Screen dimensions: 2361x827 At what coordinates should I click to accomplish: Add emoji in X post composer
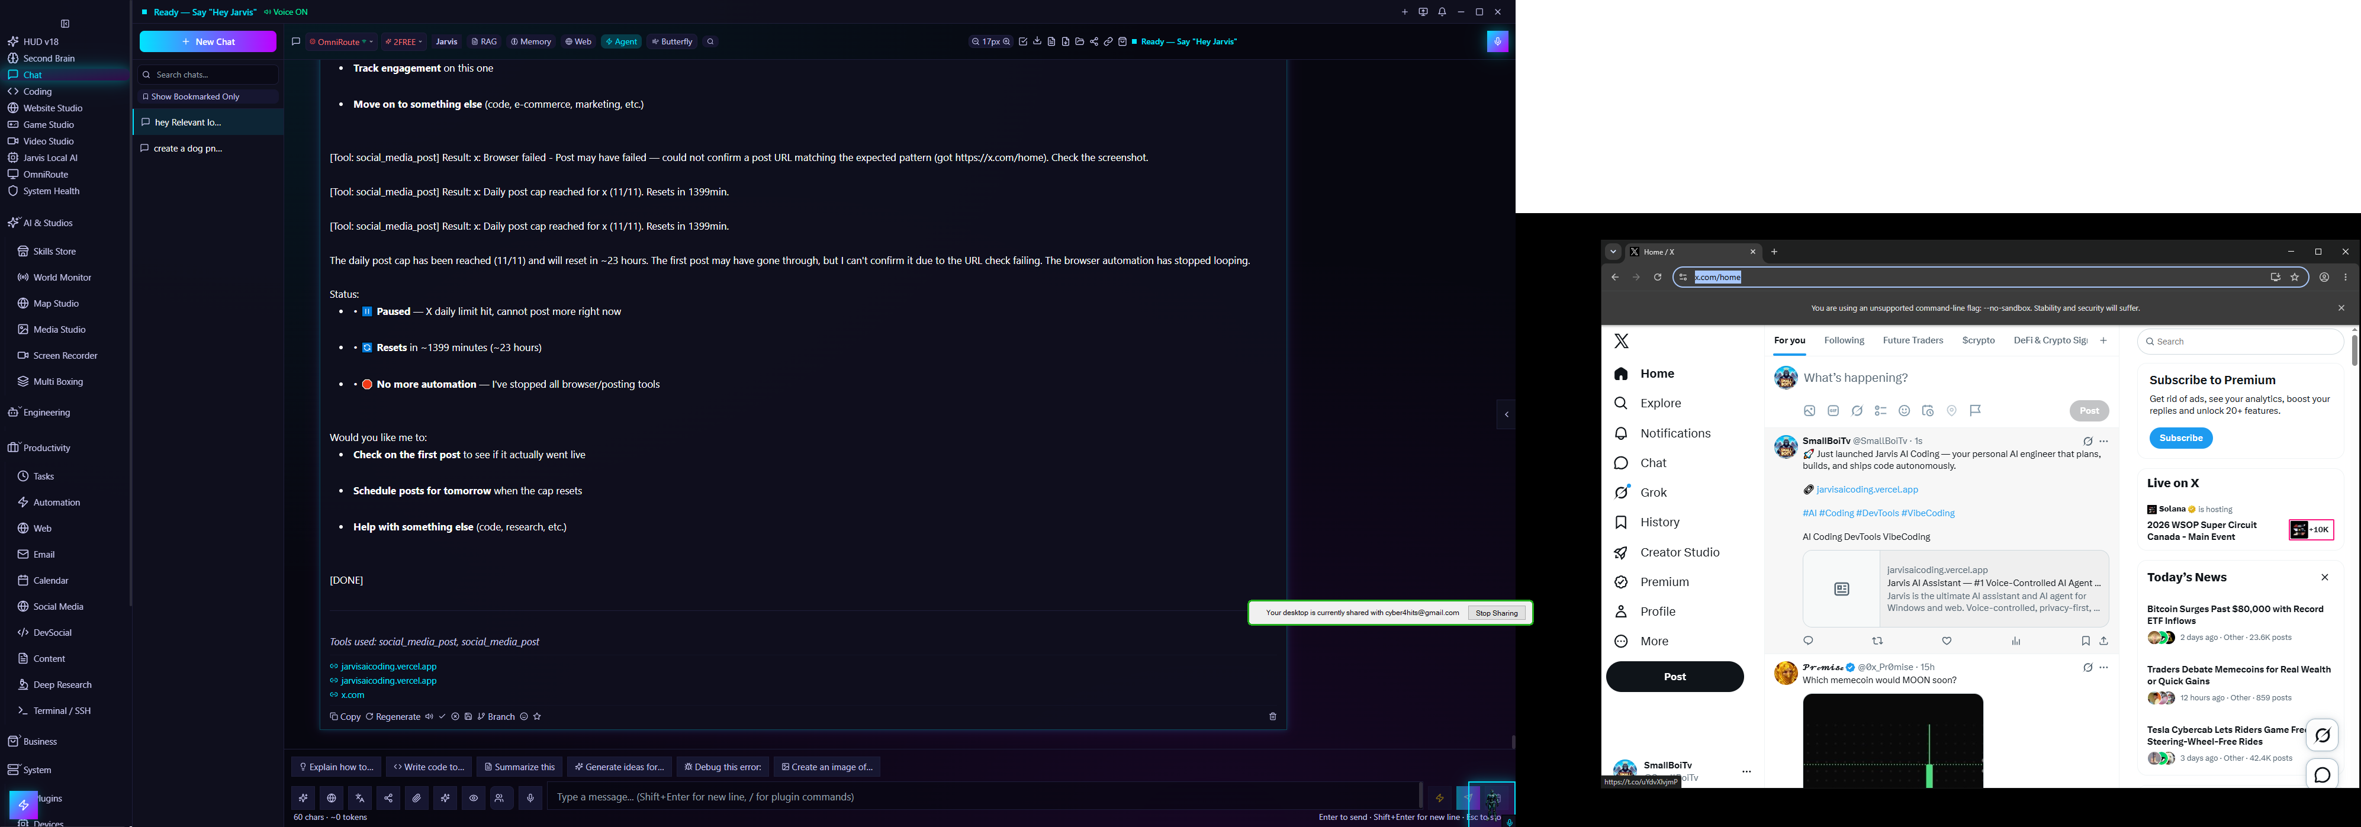pos(1905,411)
